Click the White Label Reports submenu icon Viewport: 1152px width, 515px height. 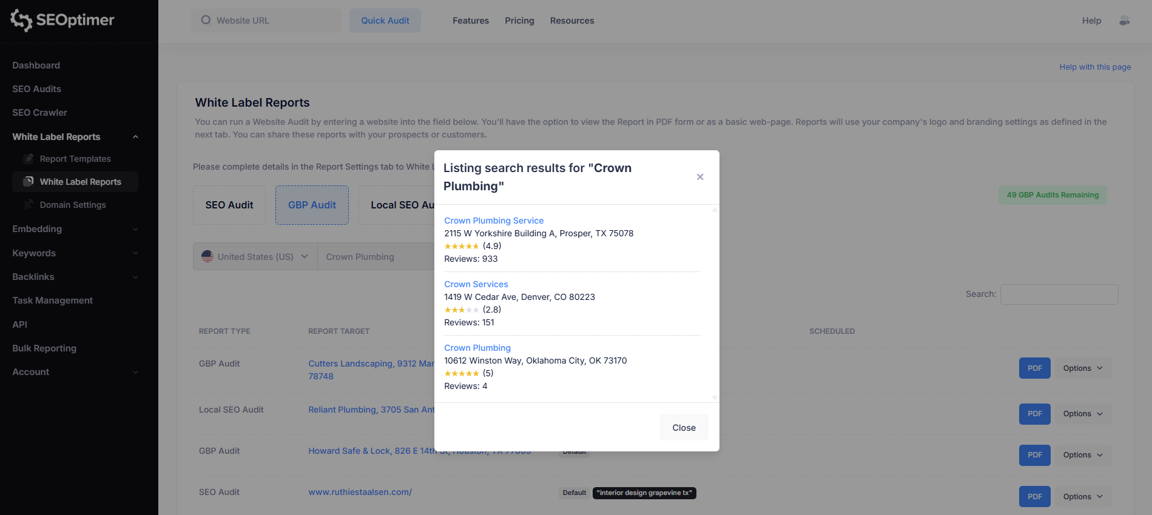coord(29,182)
